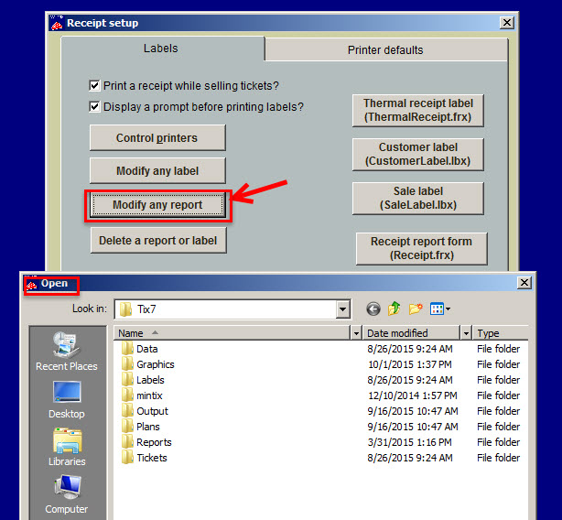Click the Receipt setup window title icon
The height and width of the screenshot is (520, 562).
pos(57,23)
